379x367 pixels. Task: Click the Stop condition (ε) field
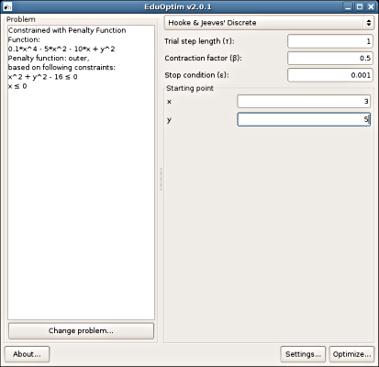pos(330,75)
